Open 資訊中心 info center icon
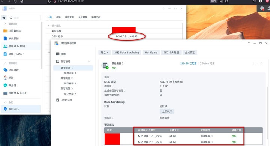 [5, 109]
